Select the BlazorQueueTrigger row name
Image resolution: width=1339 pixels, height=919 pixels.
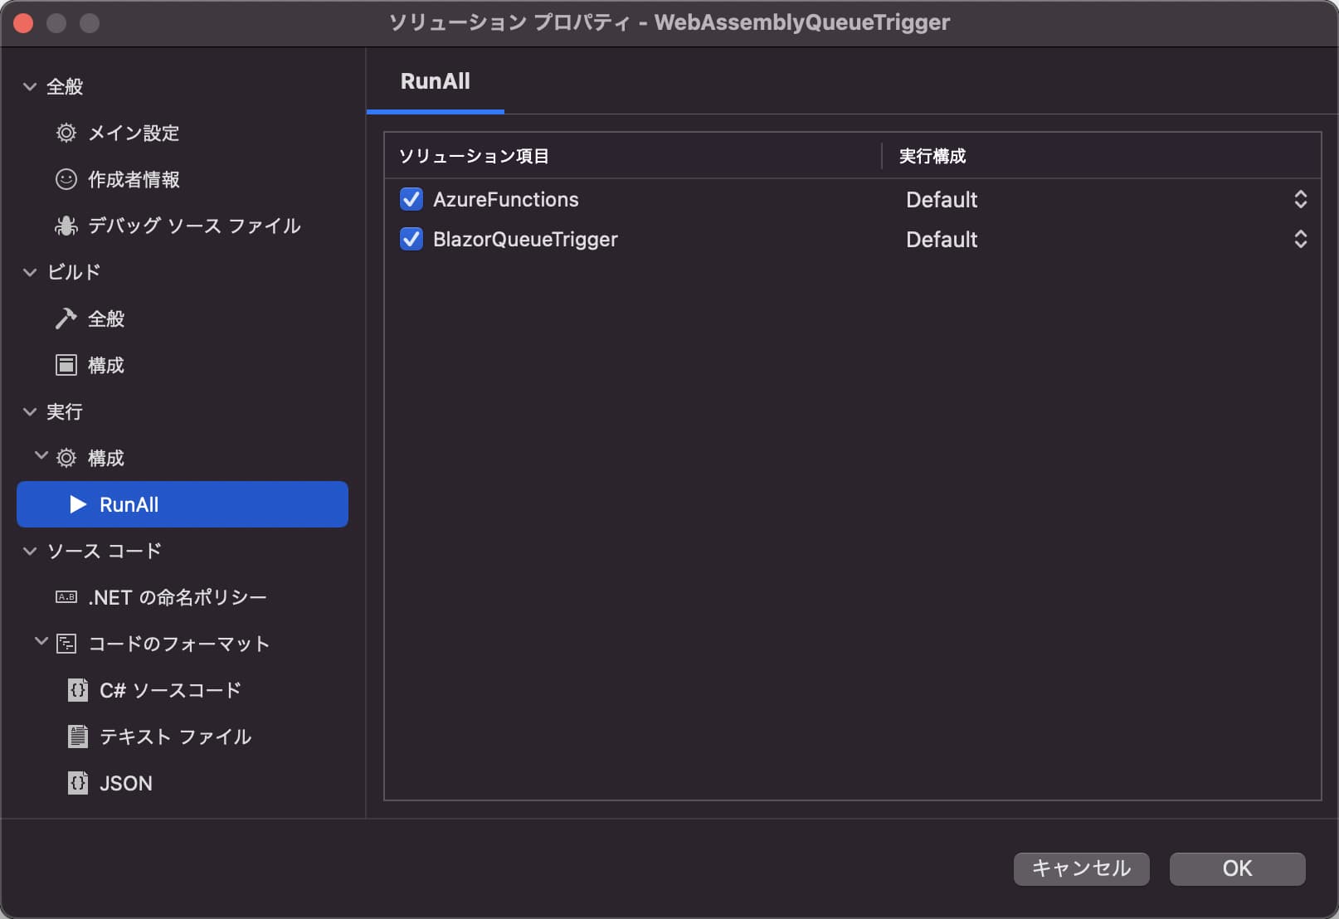[x=525, y=239]
